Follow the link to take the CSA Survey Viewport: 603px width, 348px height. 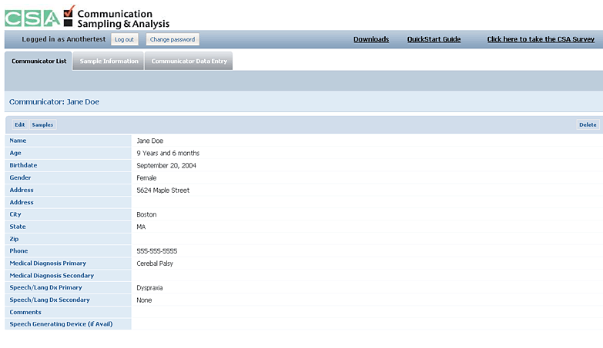pos(541,39)
